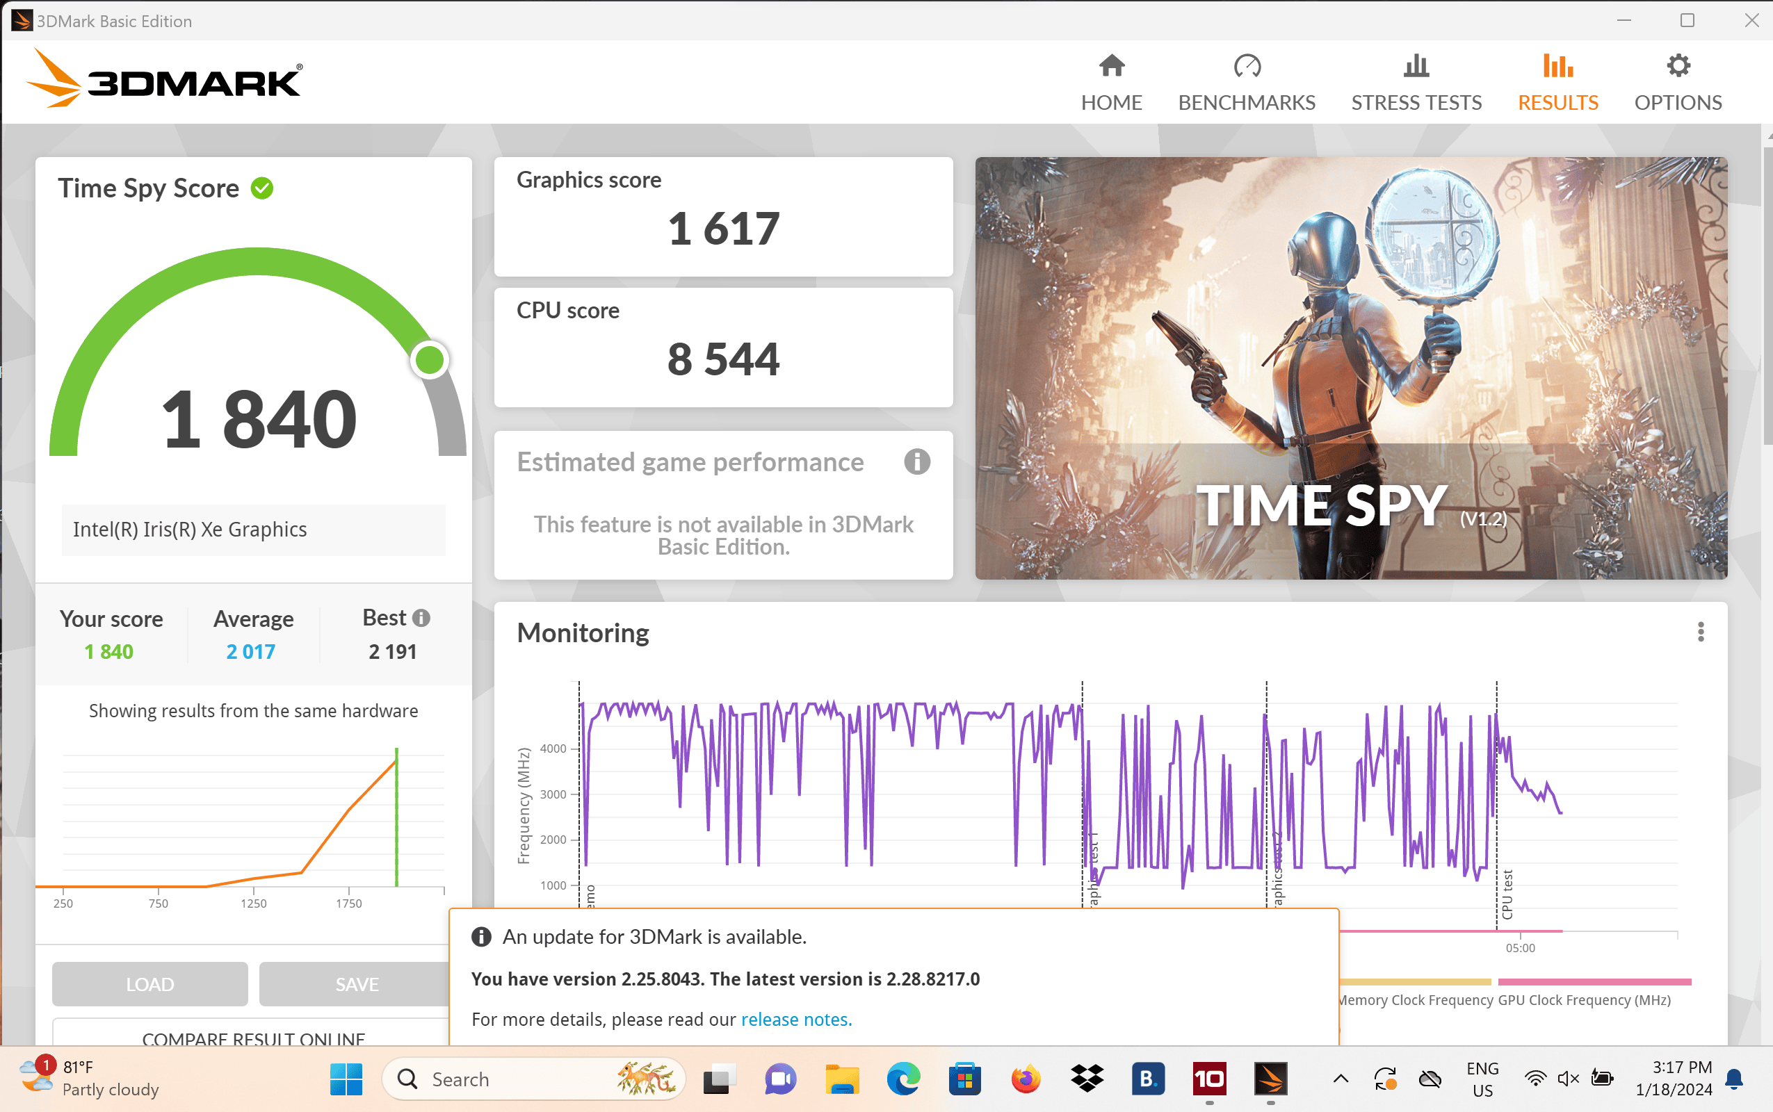Open the blue B. app on taskbar
This screenshot has width=1773, height=1112.
[1148, 1079]
